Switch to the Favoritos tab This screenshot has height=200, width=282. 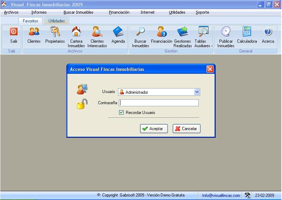(31, 21)
